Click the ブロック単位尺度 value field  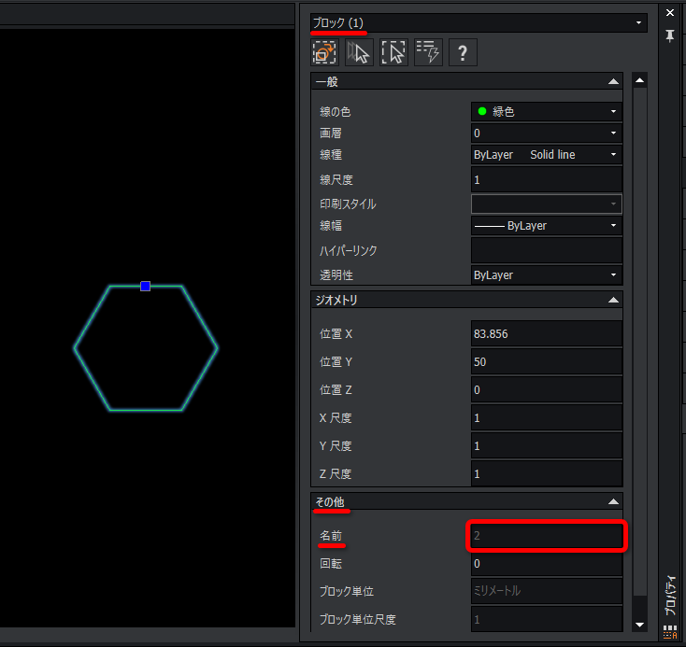(547, 619)
